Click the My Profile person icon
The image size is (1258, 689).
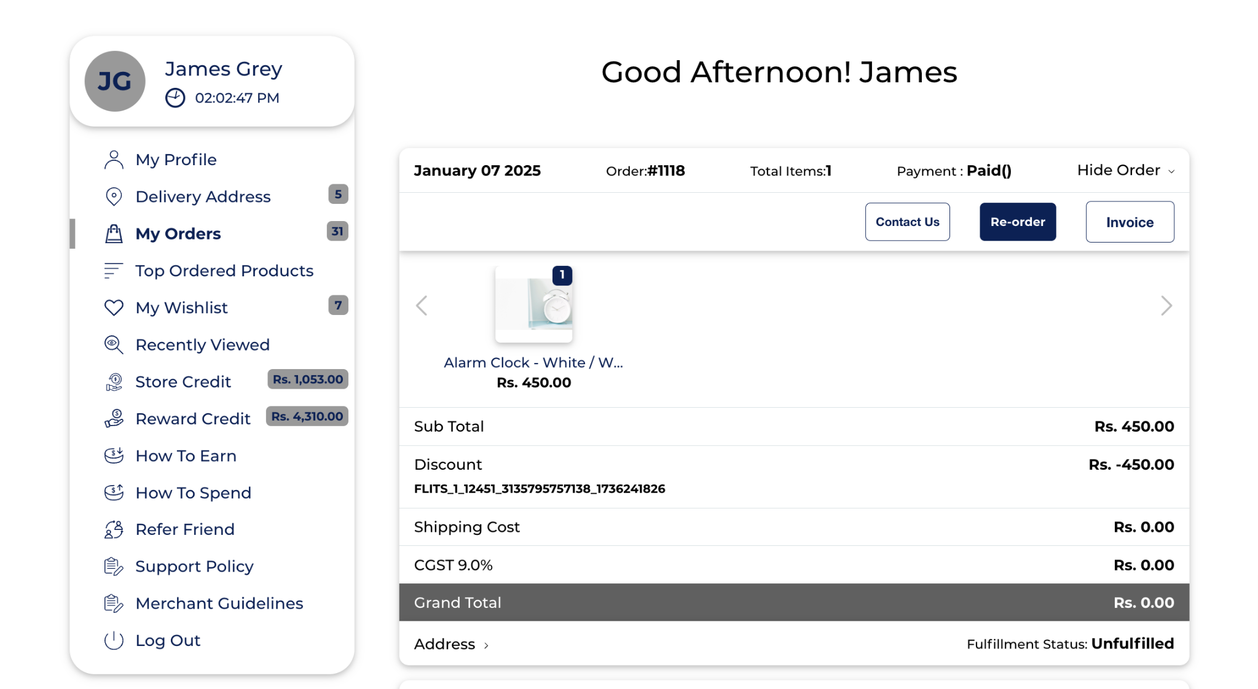[x=114, y=160]
